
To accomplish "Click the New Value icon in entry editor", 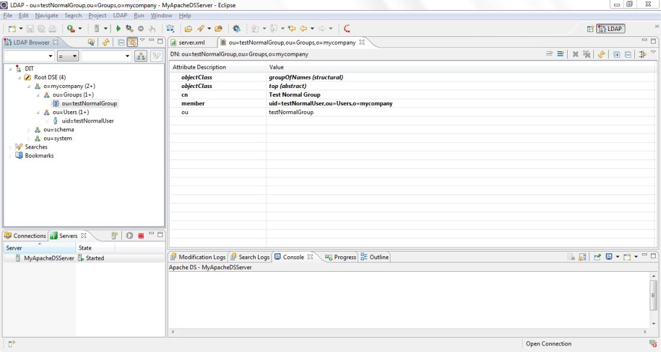I will point(549,54).
